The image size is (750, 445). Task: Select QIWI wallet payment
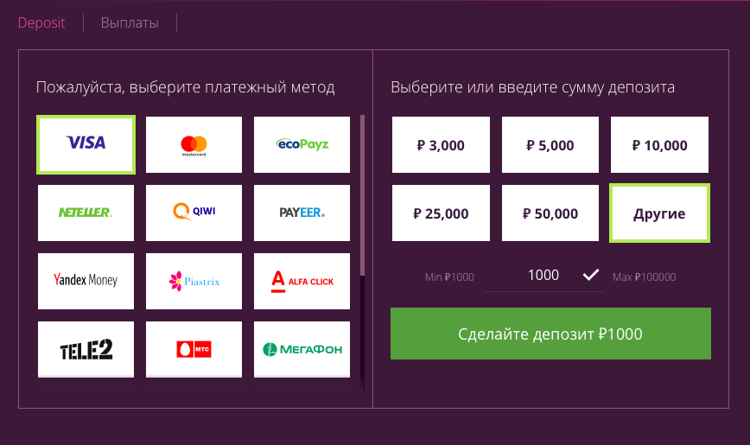tap(194, 212)
